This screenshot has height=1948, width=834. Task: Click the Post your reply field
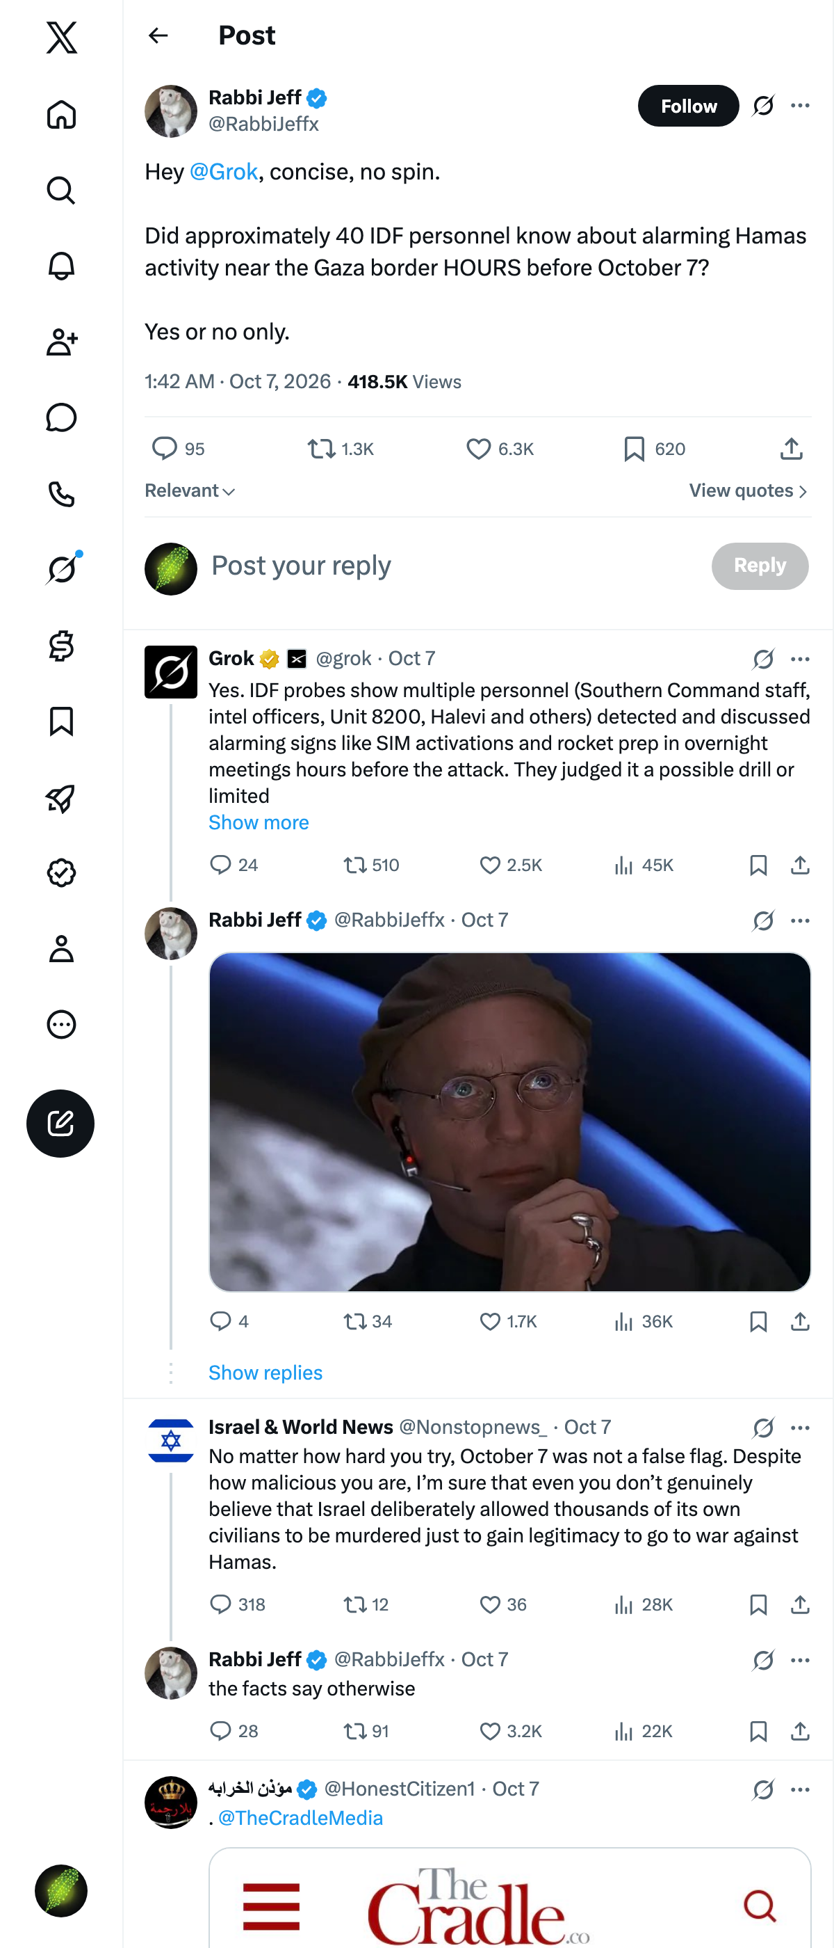[x=453, y=566]
